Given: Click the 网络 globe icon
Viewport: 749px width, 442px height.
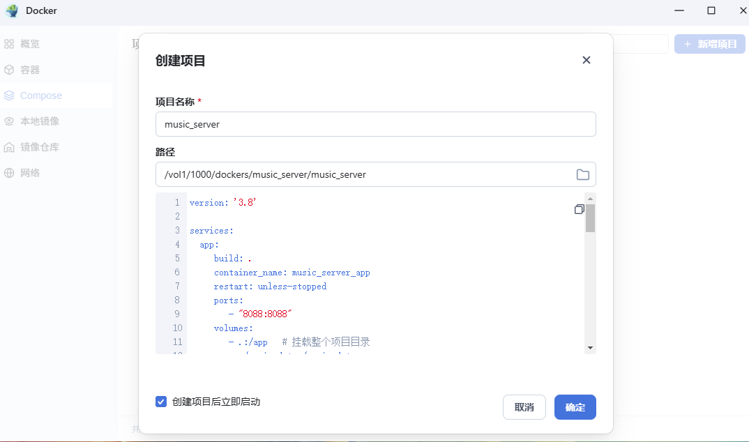Looking at the screenshot, I should click(9, 173).
